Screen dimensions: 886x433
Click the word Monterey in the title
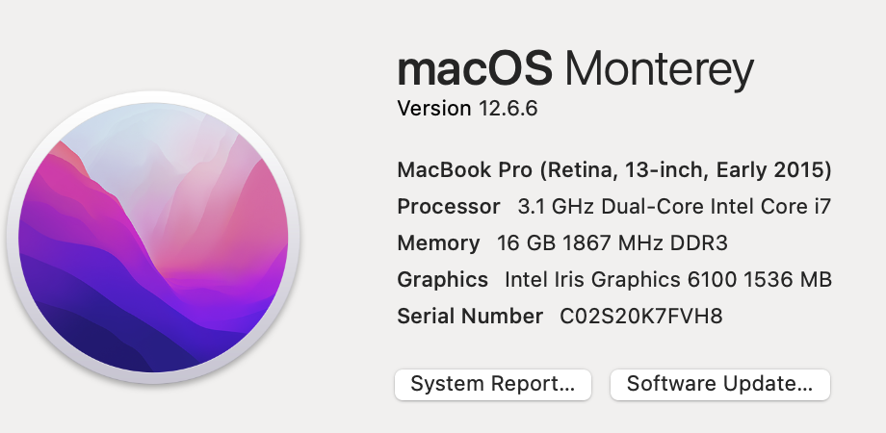click(x=659, y=71)
